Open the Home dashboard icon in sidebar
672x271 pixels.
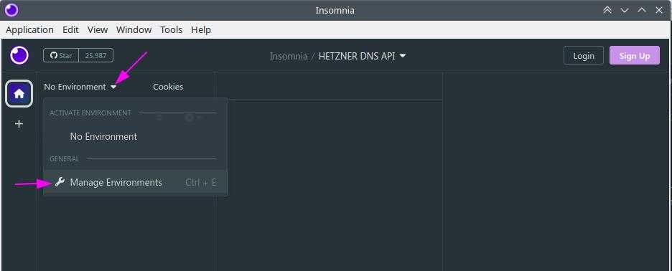coord(19,93)
